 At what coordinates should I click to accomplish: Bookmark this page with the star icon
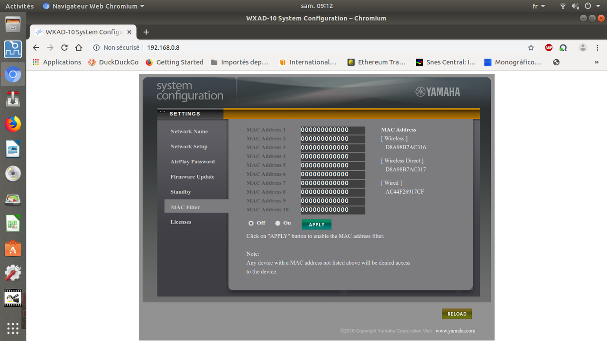[x=531, y=47]
